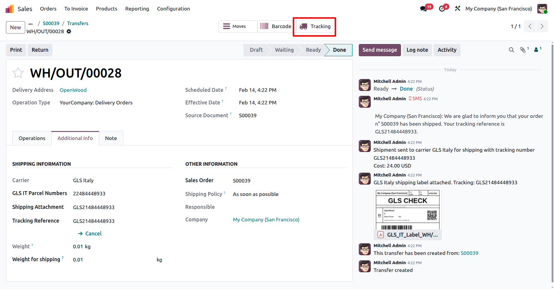Open the Barcode smart button
The width and height of the screenshot is (554, 289).
point(276,26)
